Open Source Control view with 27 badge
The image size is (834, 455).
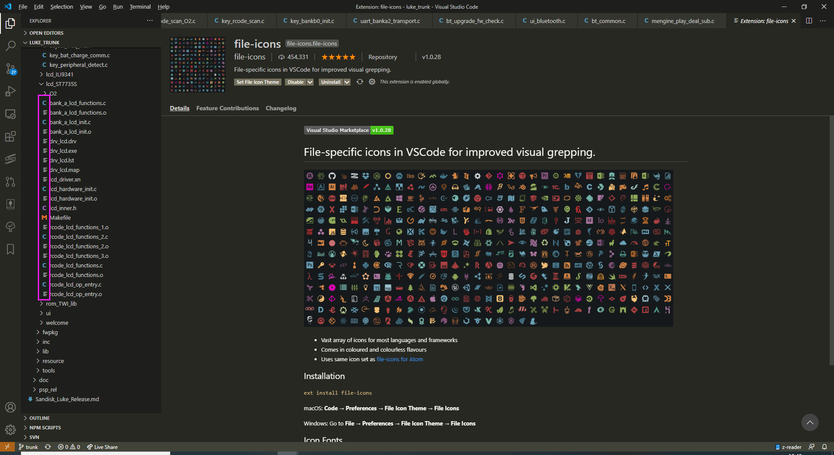[x=10, y=69]
